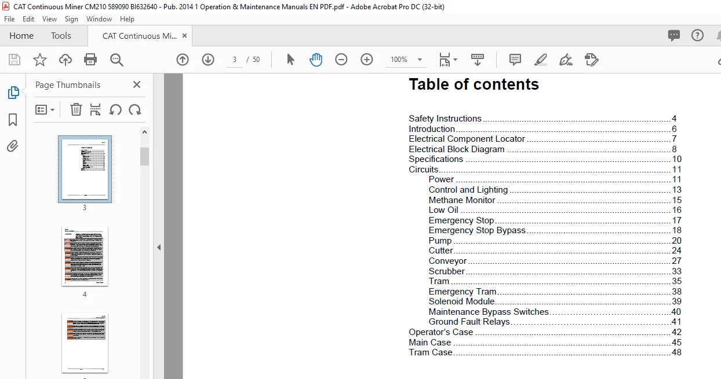Open the View menu
721x379 pixels.
pyautogui.click(x=49, y=19)
